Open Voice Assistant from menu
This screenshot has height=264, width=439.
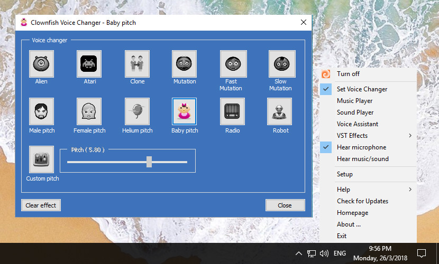tap(368, 124)
